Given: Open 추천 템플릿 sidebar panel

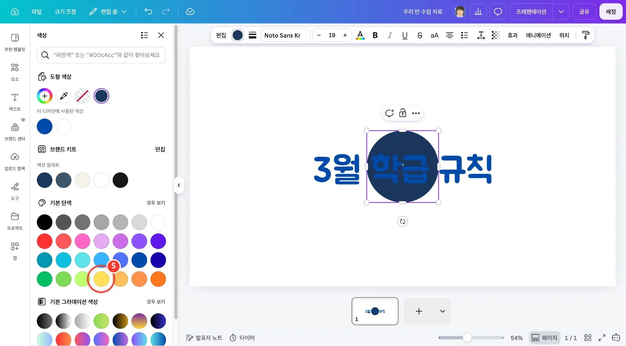Looking at the screenshot, I should coord(15,43).
